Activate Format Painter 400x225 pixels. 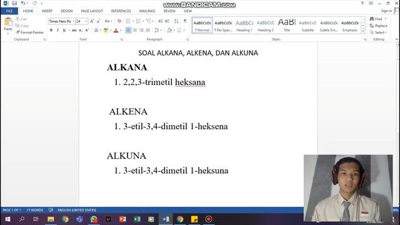pyautogui.click(x=29, y=32)
